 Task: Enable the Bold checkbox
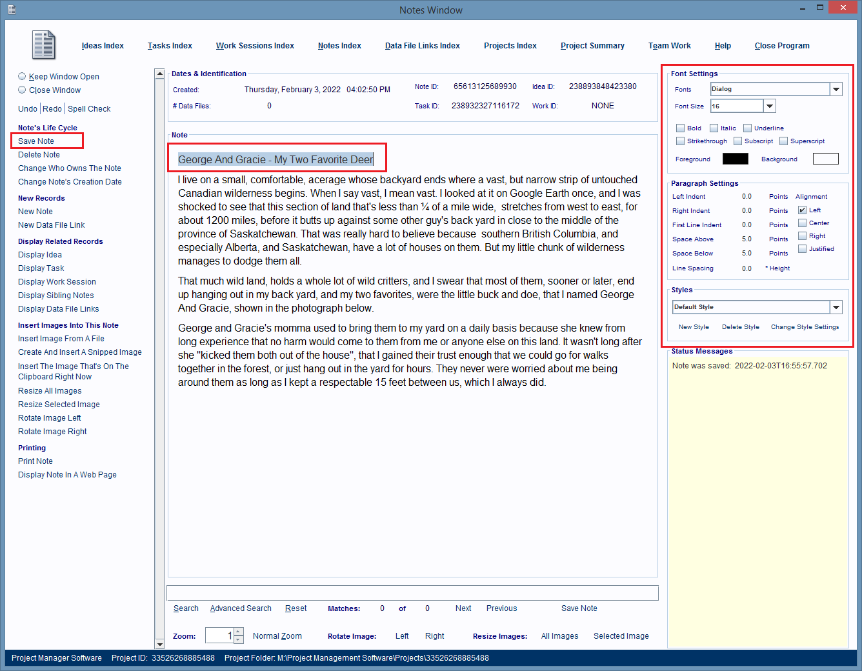[x=680, y=128]
